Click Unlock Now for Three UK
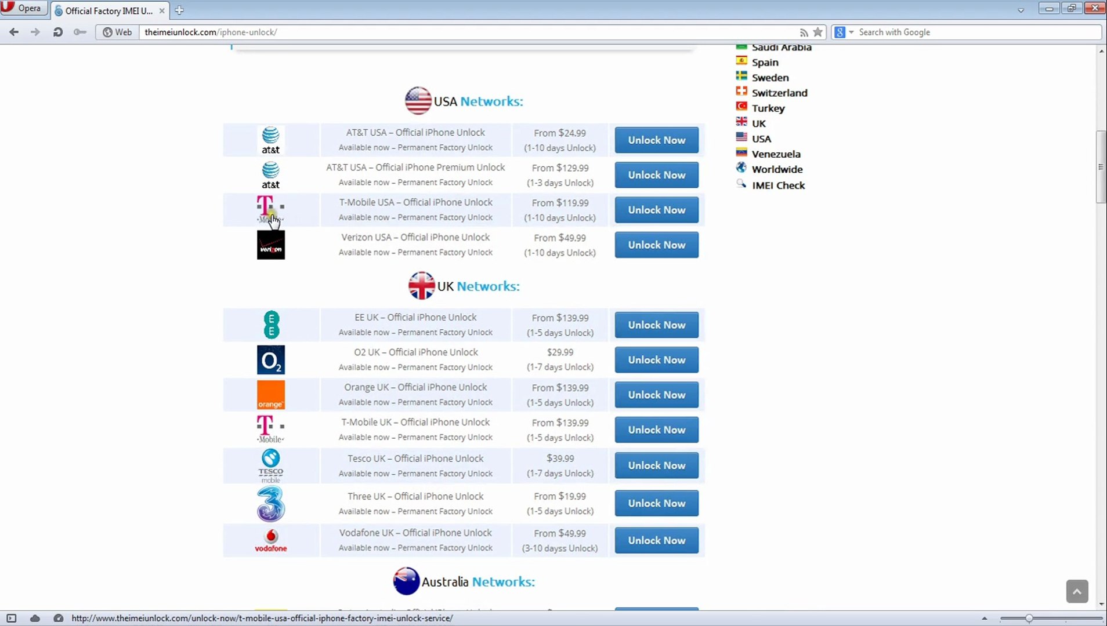Viewport: 1107px width, 626px height. coord(657,503)
